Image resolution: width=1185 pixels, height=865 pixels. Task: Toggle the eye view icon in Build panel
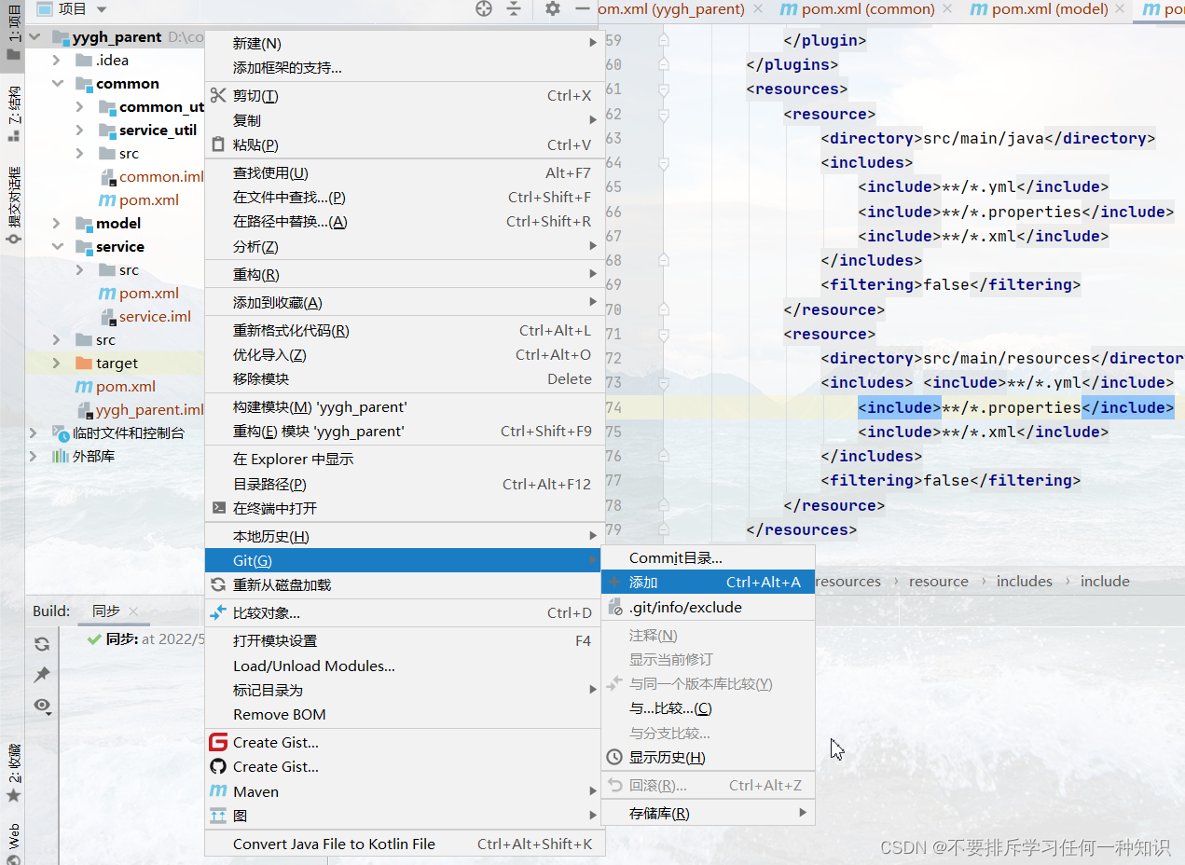click(42, 706)
